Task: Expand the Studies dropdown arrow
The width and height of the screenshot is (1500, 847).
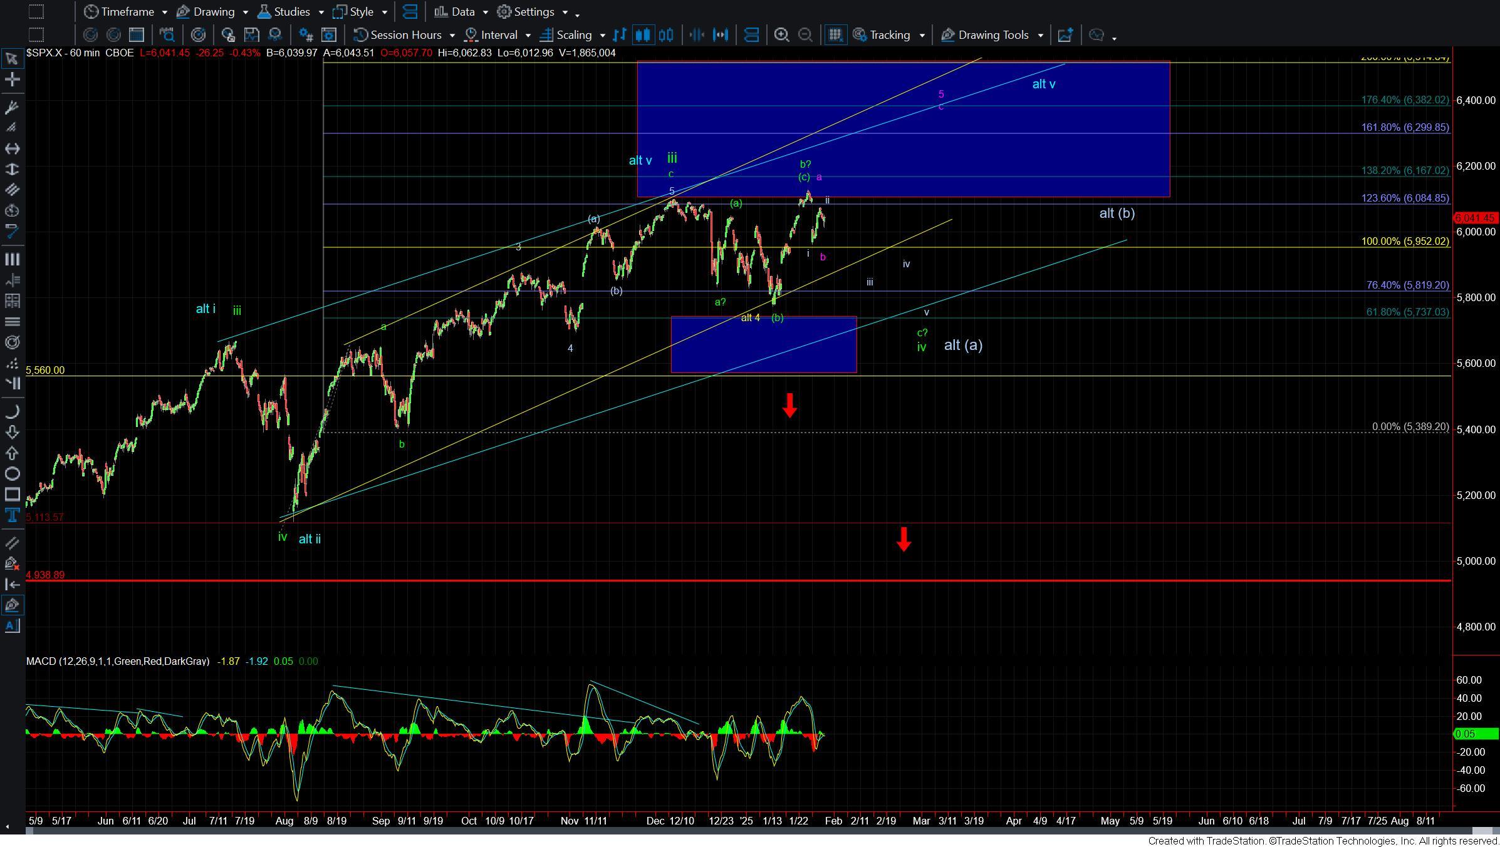Action: pyautogui.click(x=321, y=12)
